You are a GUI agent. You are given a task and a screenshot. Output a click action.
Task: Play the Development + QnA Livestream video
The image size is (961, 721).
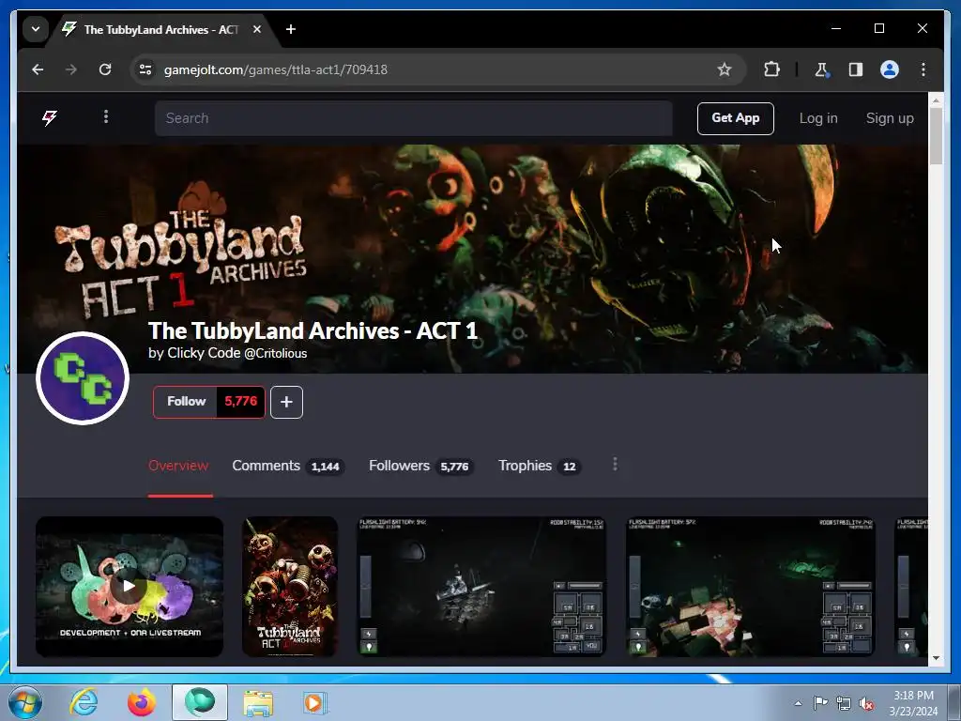(130, 587)
